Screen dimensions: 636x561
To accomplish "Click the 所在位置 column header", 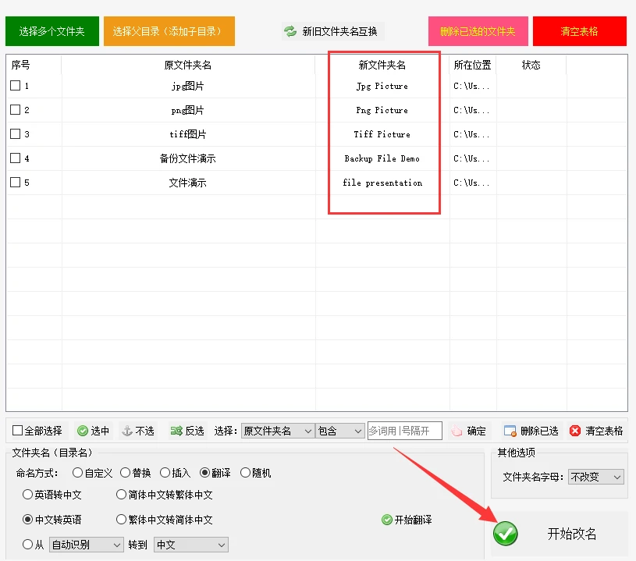I will point(473,65).
